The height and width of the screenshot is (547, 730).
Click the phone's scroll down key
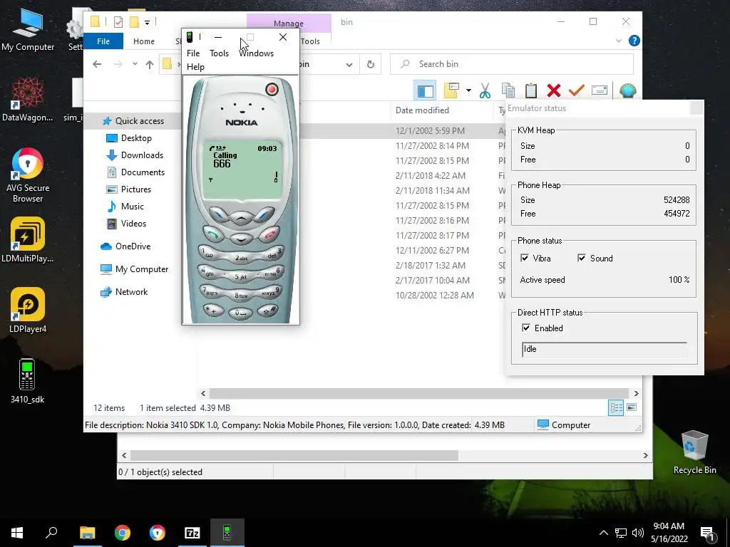coord(241,239)
